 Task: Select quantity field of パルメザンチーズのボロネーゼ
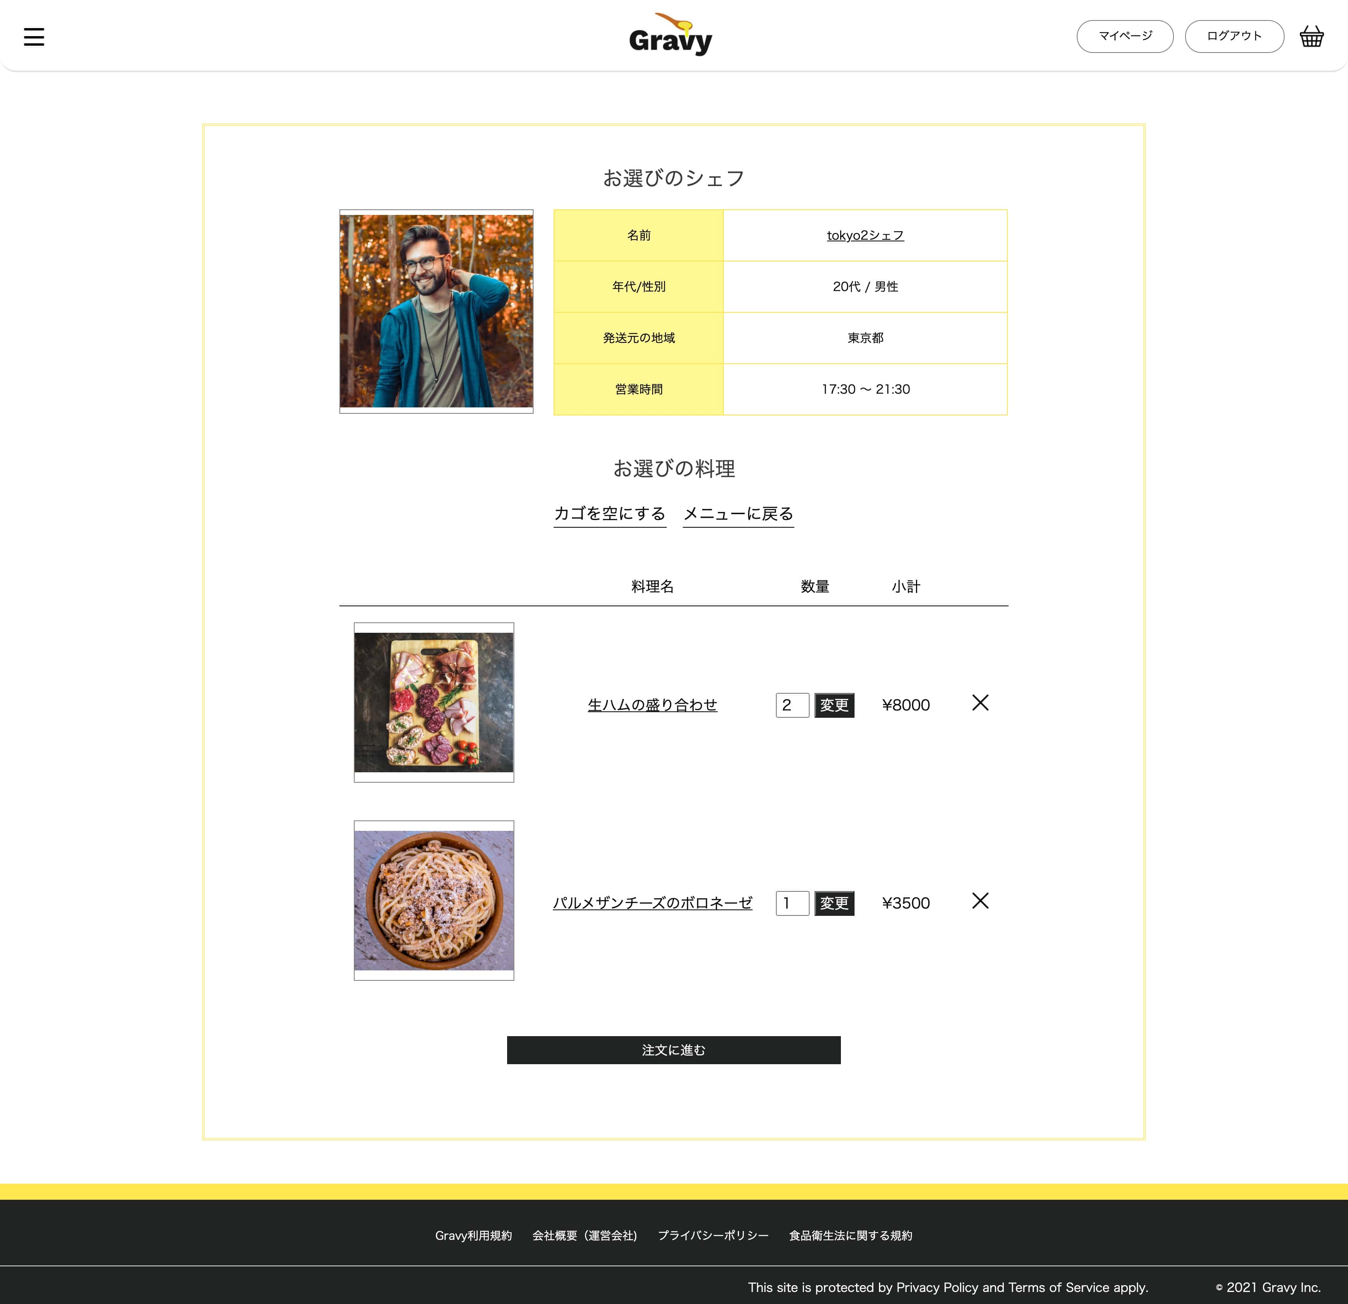click(x=792, y=903)
